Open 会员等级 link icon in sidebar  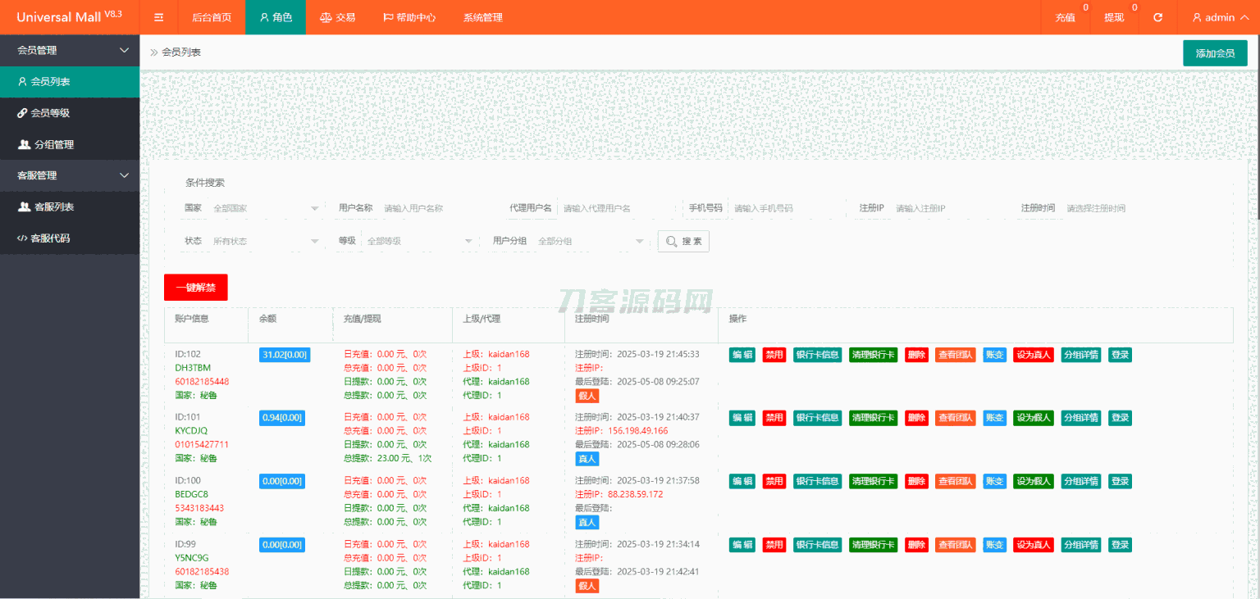[x=22, y=113]
